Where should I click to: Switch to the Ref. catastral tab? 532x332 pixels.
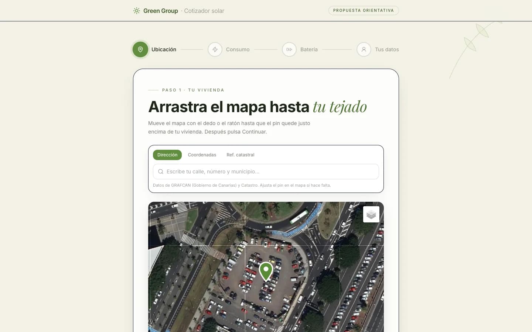(x=241, y=155)
